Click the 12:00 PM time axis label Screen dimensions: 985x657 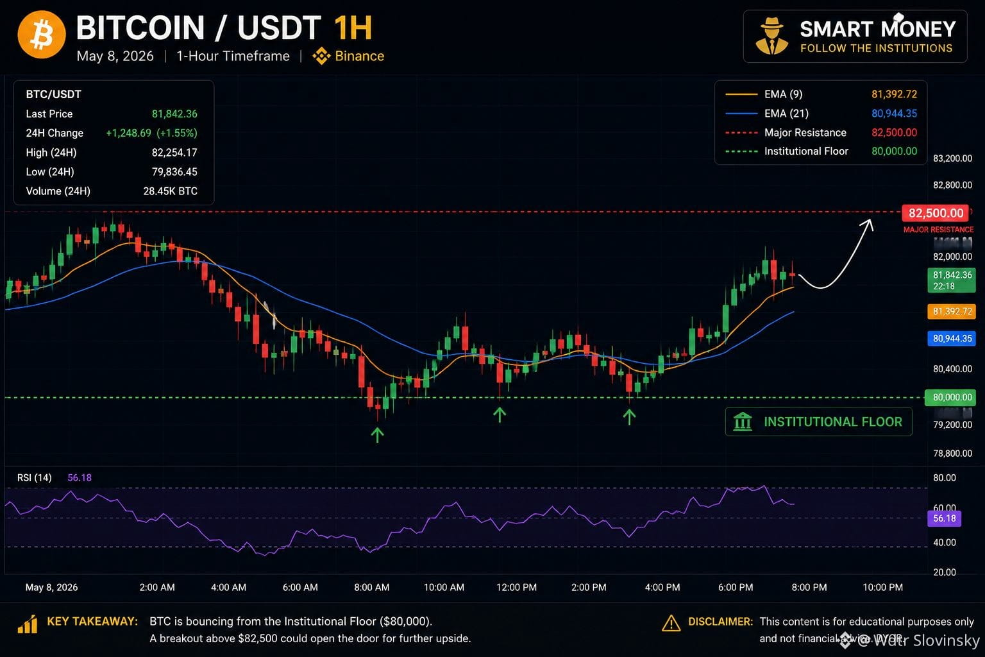[x=517, y=588]
